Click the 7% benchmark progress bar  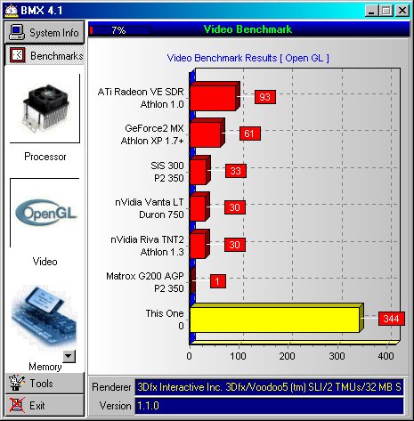(x=120, y=30)
